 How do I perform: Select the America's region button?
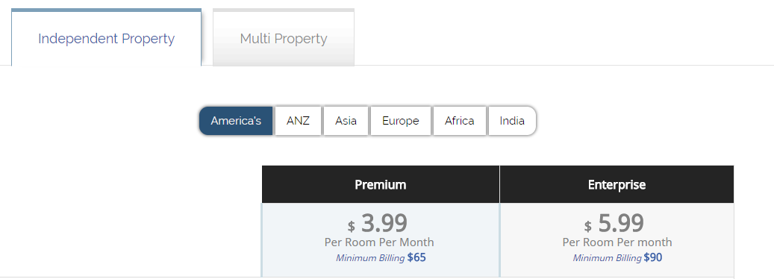pyautogui.click(x=236, y=121)
